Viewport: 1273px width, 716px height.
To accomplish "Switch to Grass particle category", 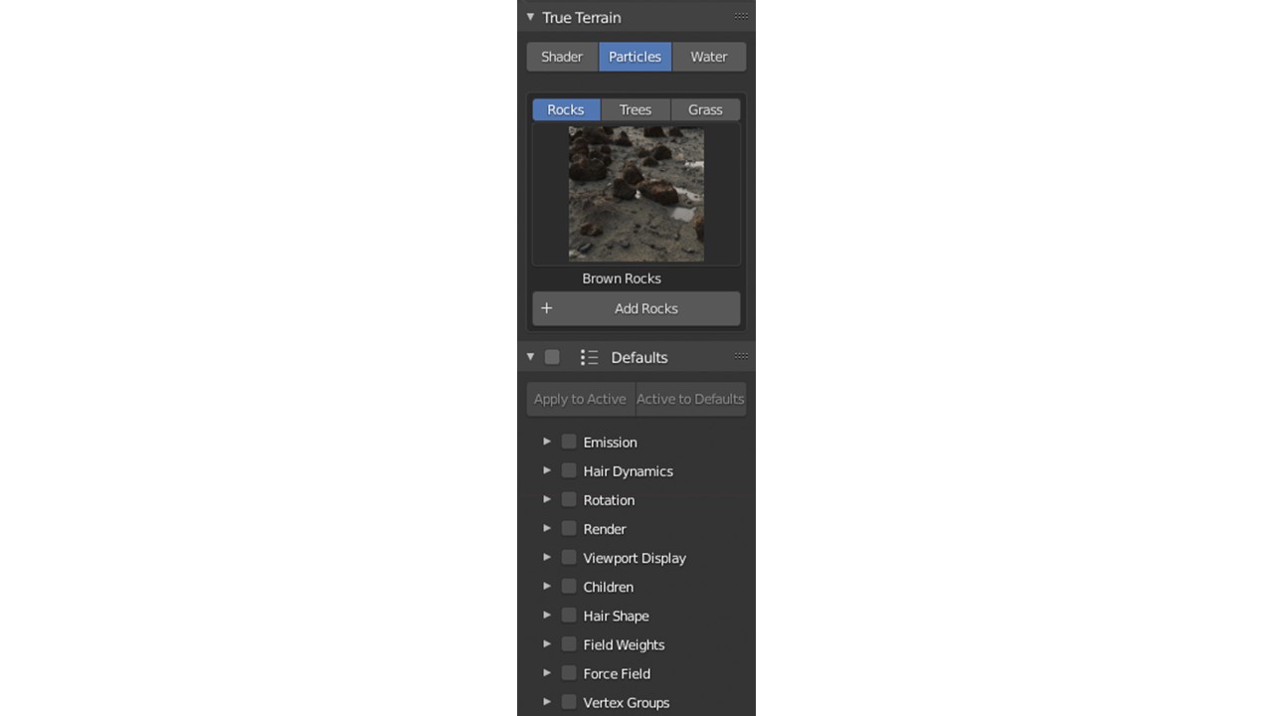I will [x=705, y=109].
